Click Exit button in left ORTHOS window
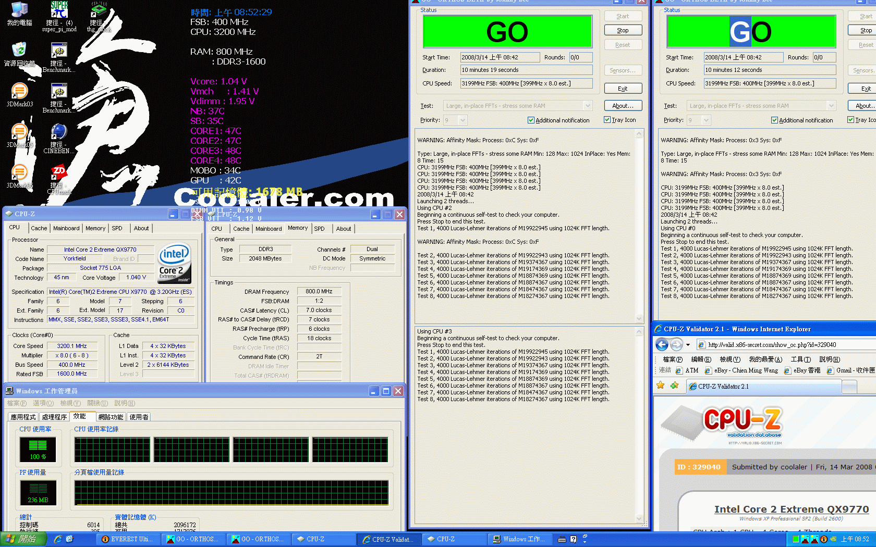876x547 pixels. click(623, 89)
